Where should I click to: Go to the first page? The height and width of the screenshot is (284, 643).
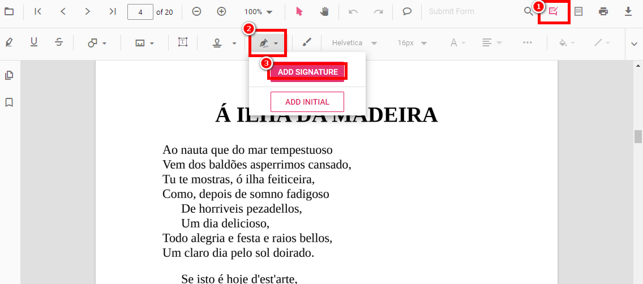pyautogui.click(x=38, y=11)
